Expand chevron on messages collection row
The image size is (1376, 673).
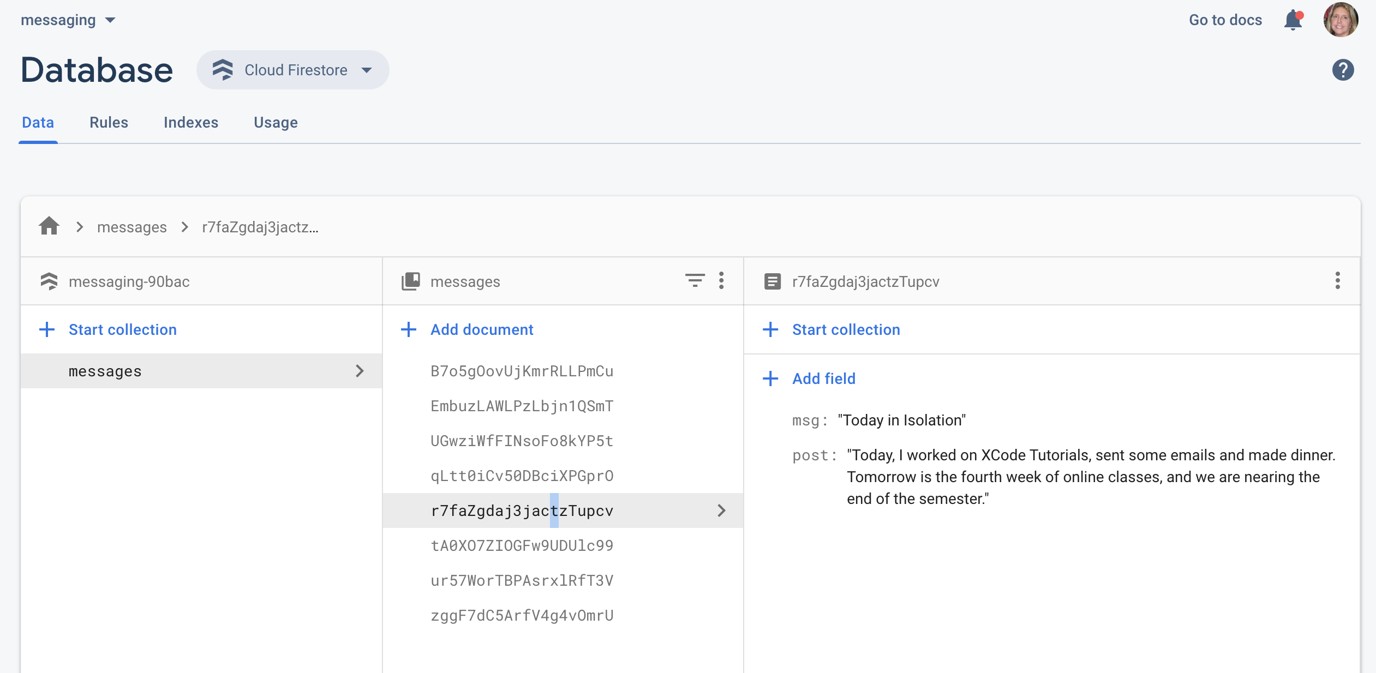click(360, 371)
